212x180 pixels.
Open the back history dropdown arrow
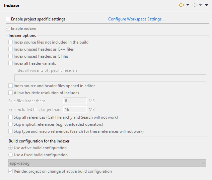point(188,5)
